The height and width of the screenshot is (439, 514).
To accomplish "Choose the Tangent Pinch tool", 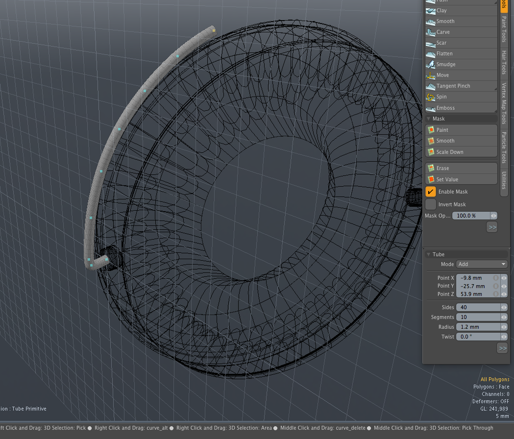I will click(461, 86).
